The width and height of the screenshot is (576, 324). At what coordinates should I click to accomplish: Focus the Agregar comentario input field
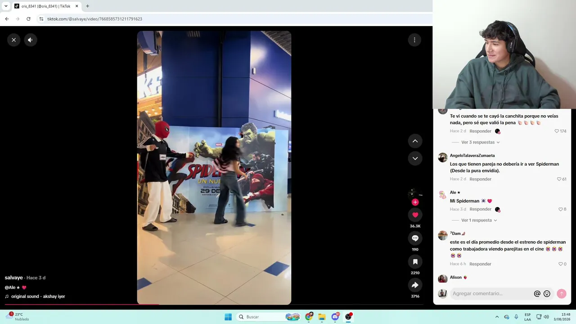(491, 294)
